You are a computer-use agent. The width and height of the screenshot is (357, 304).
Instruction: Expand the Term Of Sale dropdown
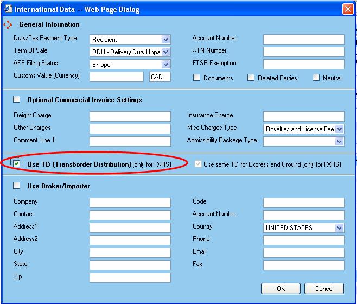coord(165,52)
